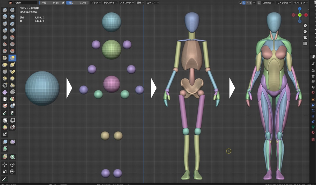Open the Object Data properties tab
The image size is (316, 185).
313,127
